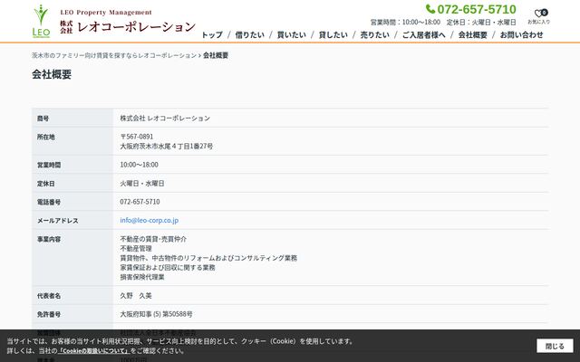The width and height of the screenshot is (580, 362).
Task: Click the header business hours text
Action: (x=405, y=22)
